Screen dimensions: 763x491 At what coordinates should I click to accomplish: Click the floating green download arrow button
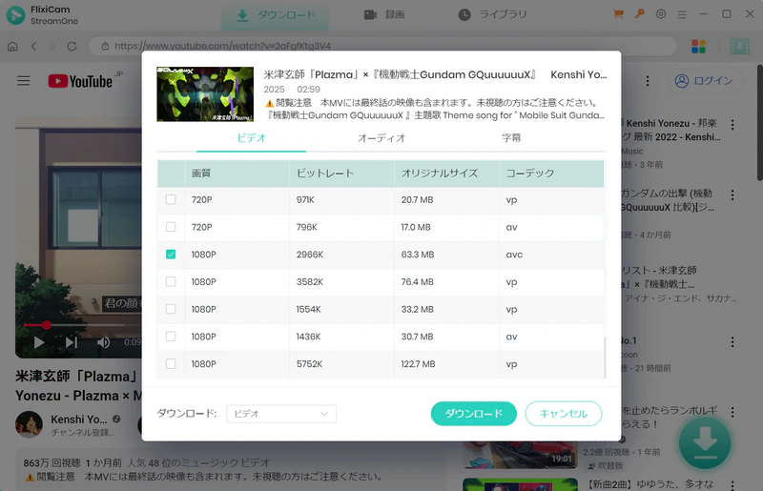[x=705, y=442]
